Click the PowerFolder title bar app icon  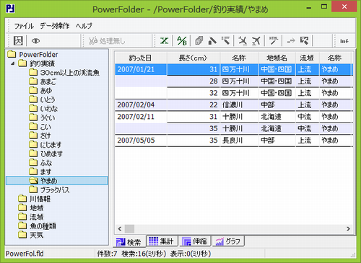tap(10, 9)
